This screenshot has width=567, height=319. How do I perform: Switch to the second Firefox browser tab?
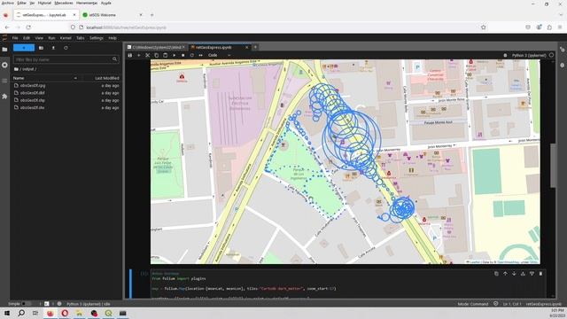[113, 15]
